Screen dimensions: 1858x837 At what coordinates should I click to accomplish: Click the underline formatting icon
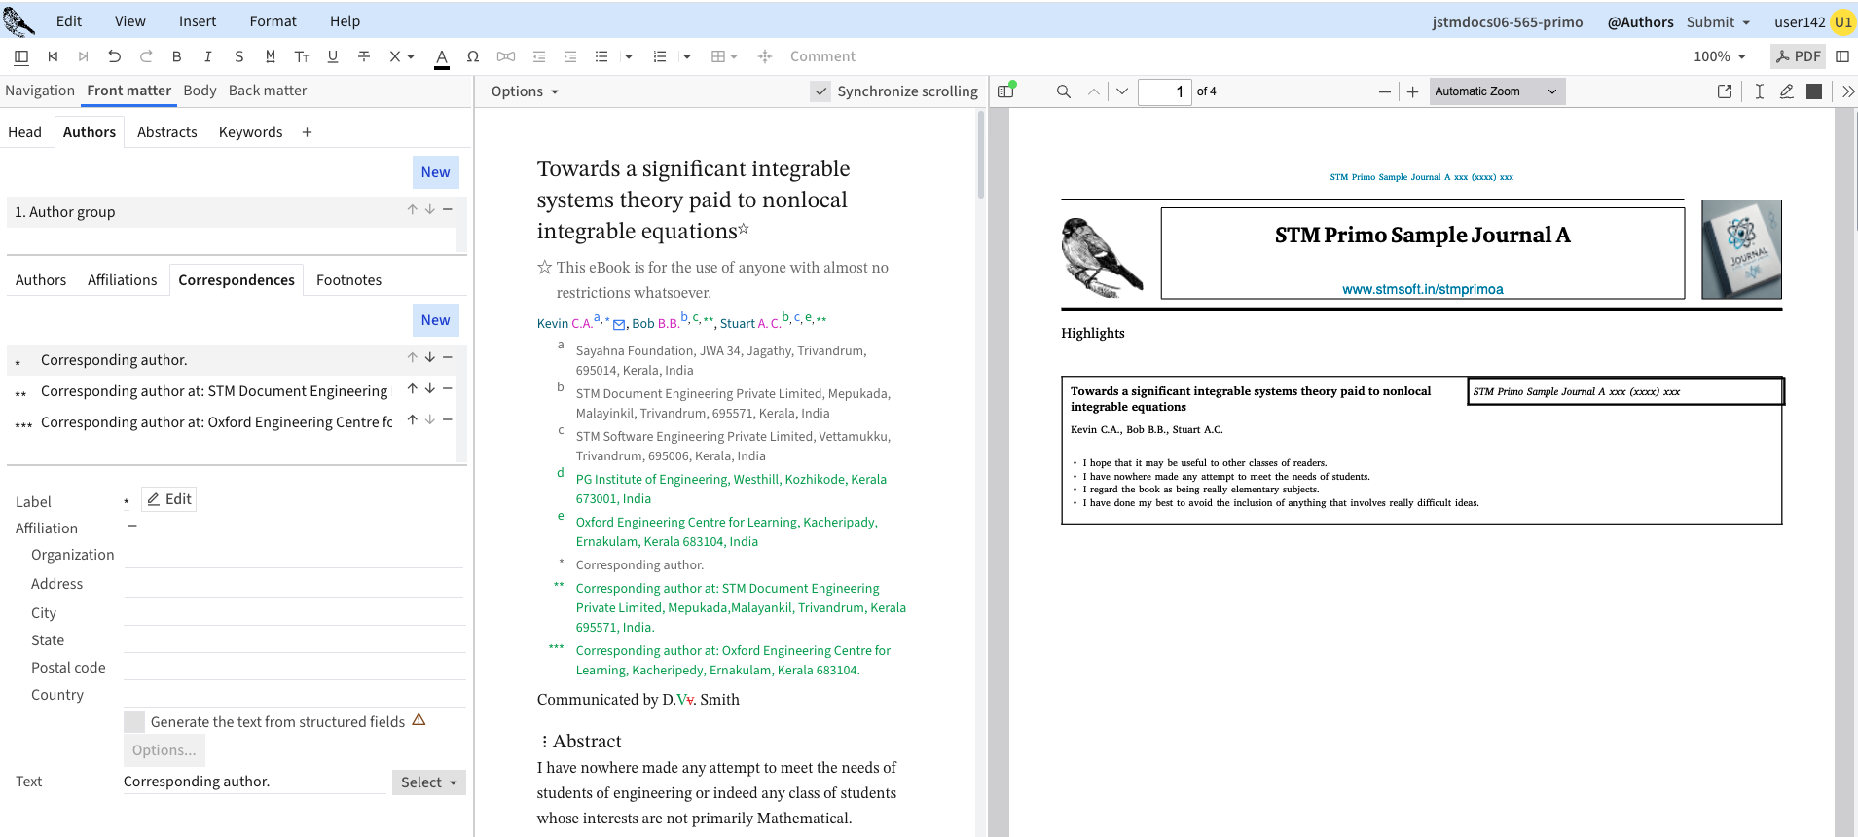click(x=333, y=56)
